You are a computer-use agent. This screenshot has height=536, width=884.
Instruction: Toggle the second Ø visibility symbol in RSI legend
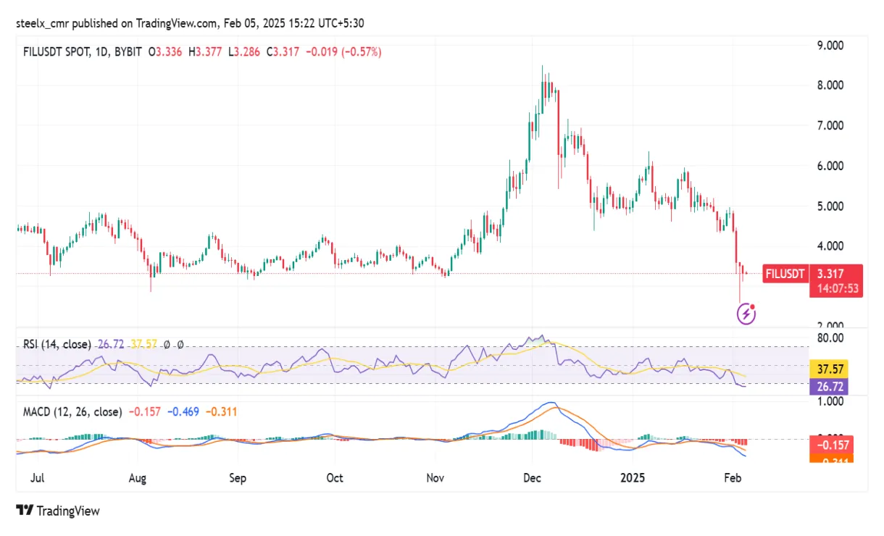tap(180, 345)
